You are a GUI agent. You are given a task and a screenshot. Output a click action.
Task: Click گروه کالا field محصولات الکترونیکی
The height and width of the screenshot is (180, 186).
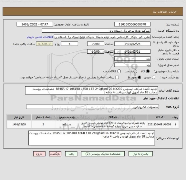coord(92,107)
